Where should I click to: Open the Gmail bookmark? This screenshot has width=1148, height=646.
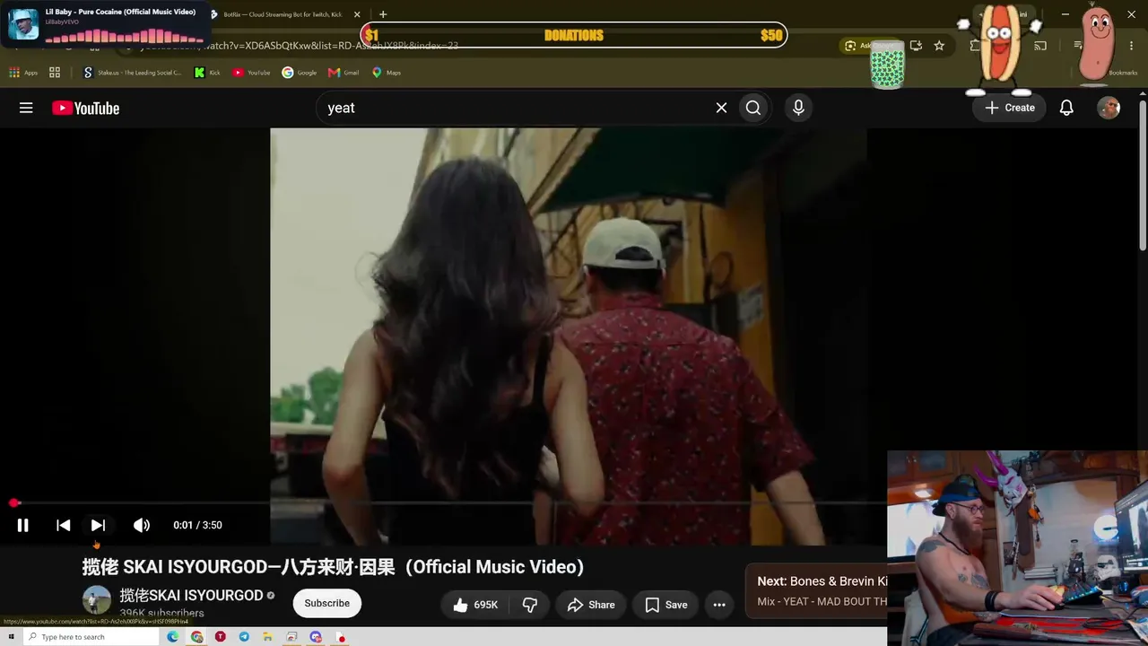[x=344, y=73]
